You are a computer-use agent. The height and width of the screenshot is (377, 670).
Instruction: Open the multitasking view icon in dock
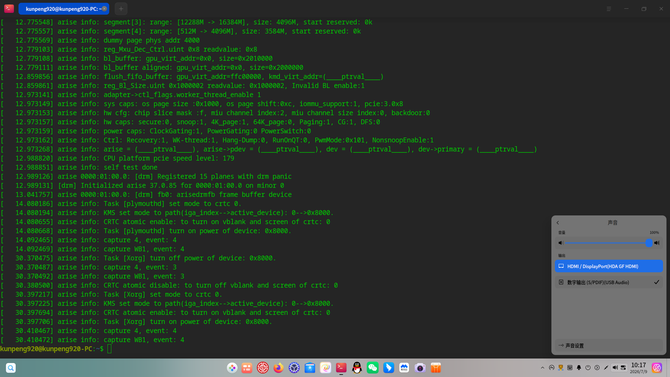click(x=247, y=368)
